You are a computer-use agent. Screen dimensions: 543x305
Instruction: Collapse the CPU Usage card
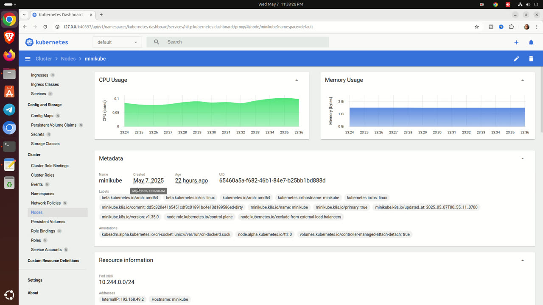[x=297, y=80]
